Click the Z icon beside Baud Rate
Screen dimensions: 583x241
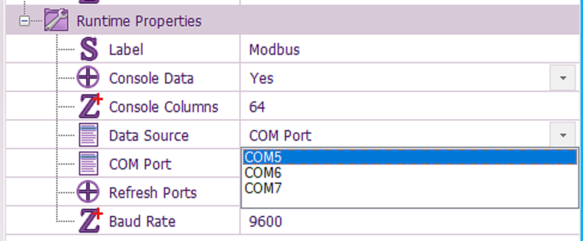click(x=89, y=221)
